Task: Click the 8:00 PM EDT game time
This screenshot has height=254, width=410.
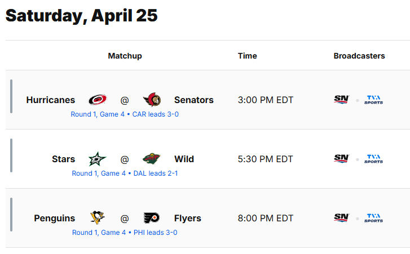Action: (266, 219)
